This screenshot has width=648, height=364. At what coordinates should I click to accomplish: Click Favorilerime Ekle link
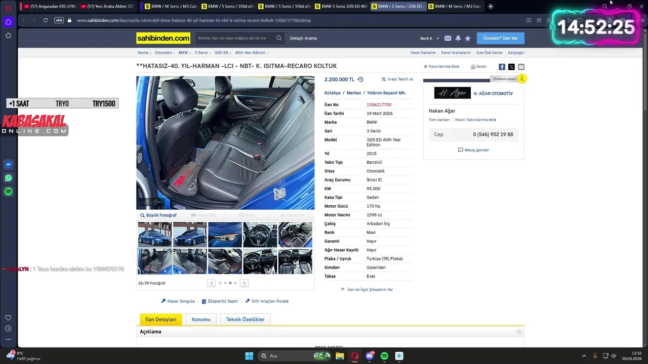click(x=441, y=67)
